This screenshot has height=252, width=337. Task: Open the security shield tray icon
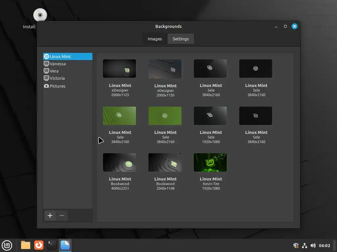pos(296,245)
